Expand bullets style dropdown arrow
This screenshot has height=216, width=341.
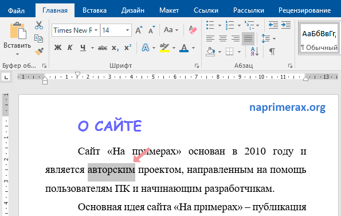click(220, 25)
